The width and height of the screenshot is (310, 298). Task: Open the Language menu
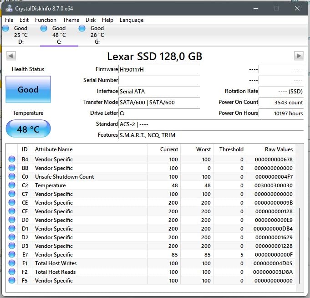coord(132,20)
